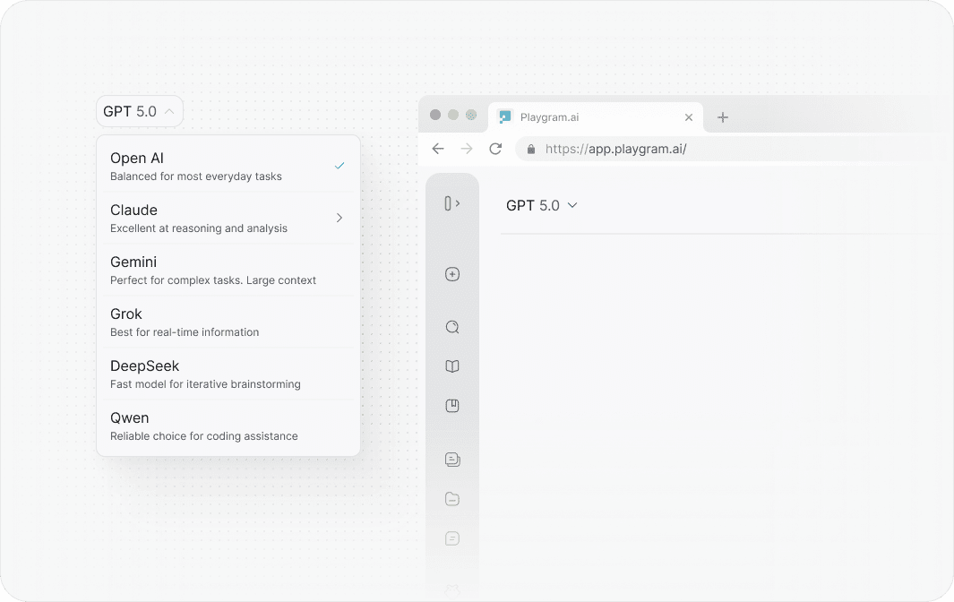Screen dimensions: 954x602
Task: Open a new browser tab
Action: (x=723, y=117)
